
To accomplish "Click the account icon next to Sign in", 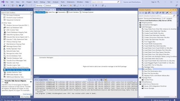I will coord(158,2).
